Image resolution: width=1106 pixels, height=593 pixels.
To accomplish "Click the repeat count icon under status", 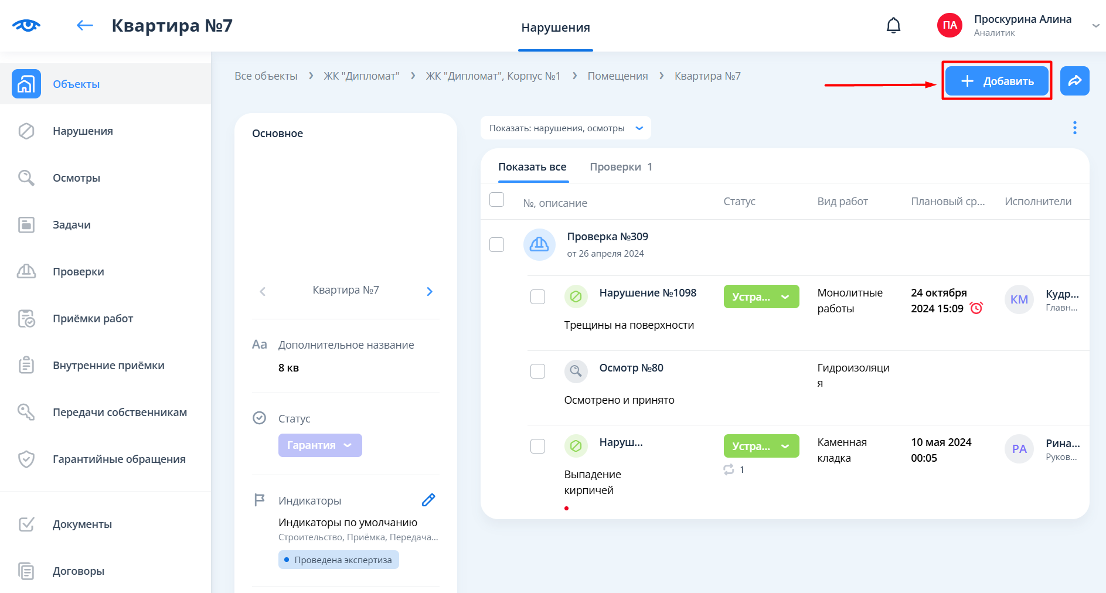I will pyautogui.click(x=729, y=469).
